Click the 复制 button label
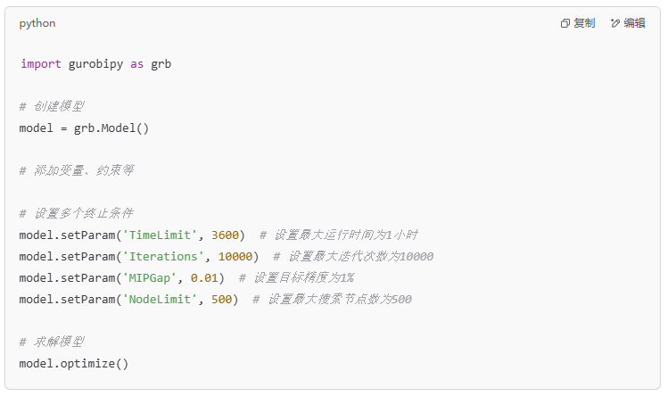668x396 pixels. click(584, 23)
